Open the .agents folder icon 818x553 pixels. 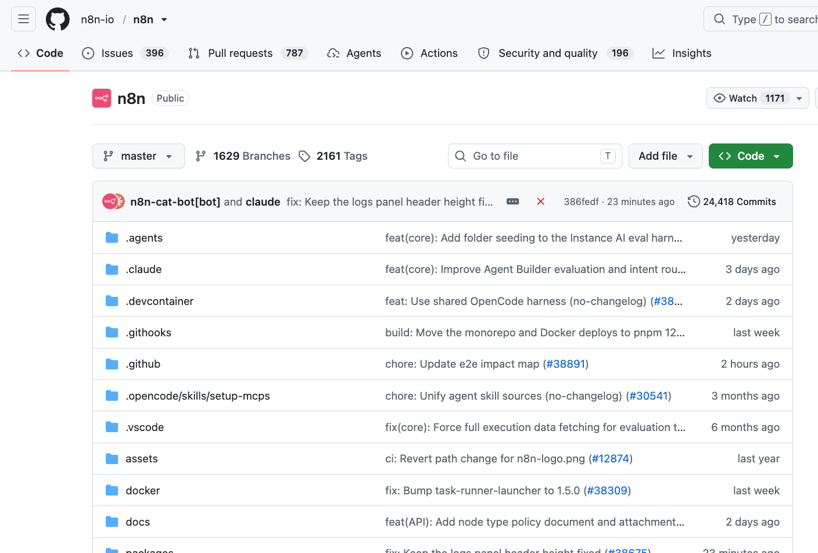pos(112,238)
